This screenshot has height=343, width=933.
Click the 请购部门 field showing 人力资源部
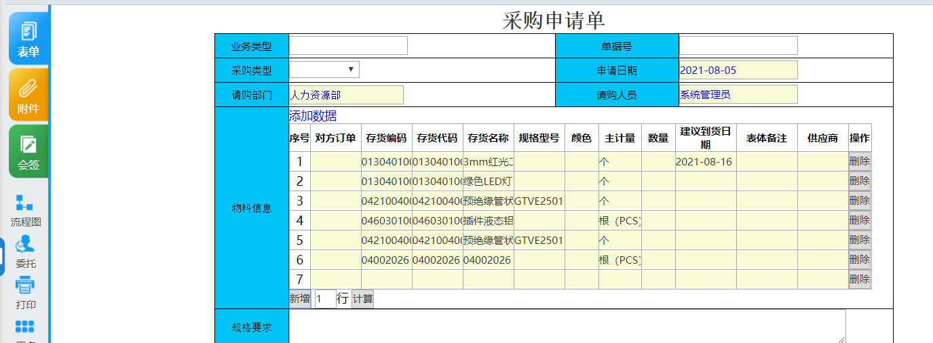click(x=346, y=95)
